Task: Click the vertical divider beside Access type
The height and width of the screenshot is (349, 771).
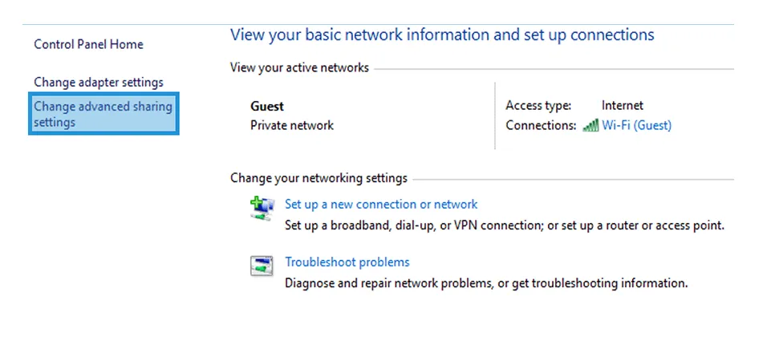Action: tap(495, 116)
